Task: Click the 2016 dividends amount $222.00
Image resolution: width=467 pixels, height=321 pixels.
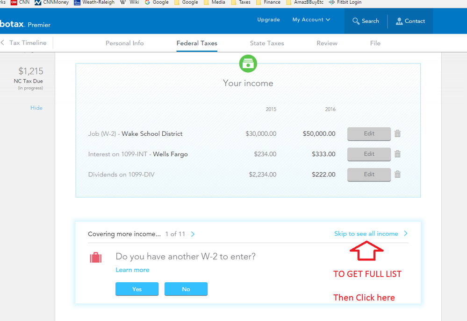Action: [x=323, y=174]
